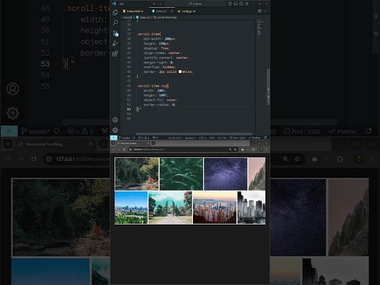Image resolution: width=380 pixels, height=285 pixels.
Task: Open the Extensions view icon in VS Code
Action: [115, 53]
